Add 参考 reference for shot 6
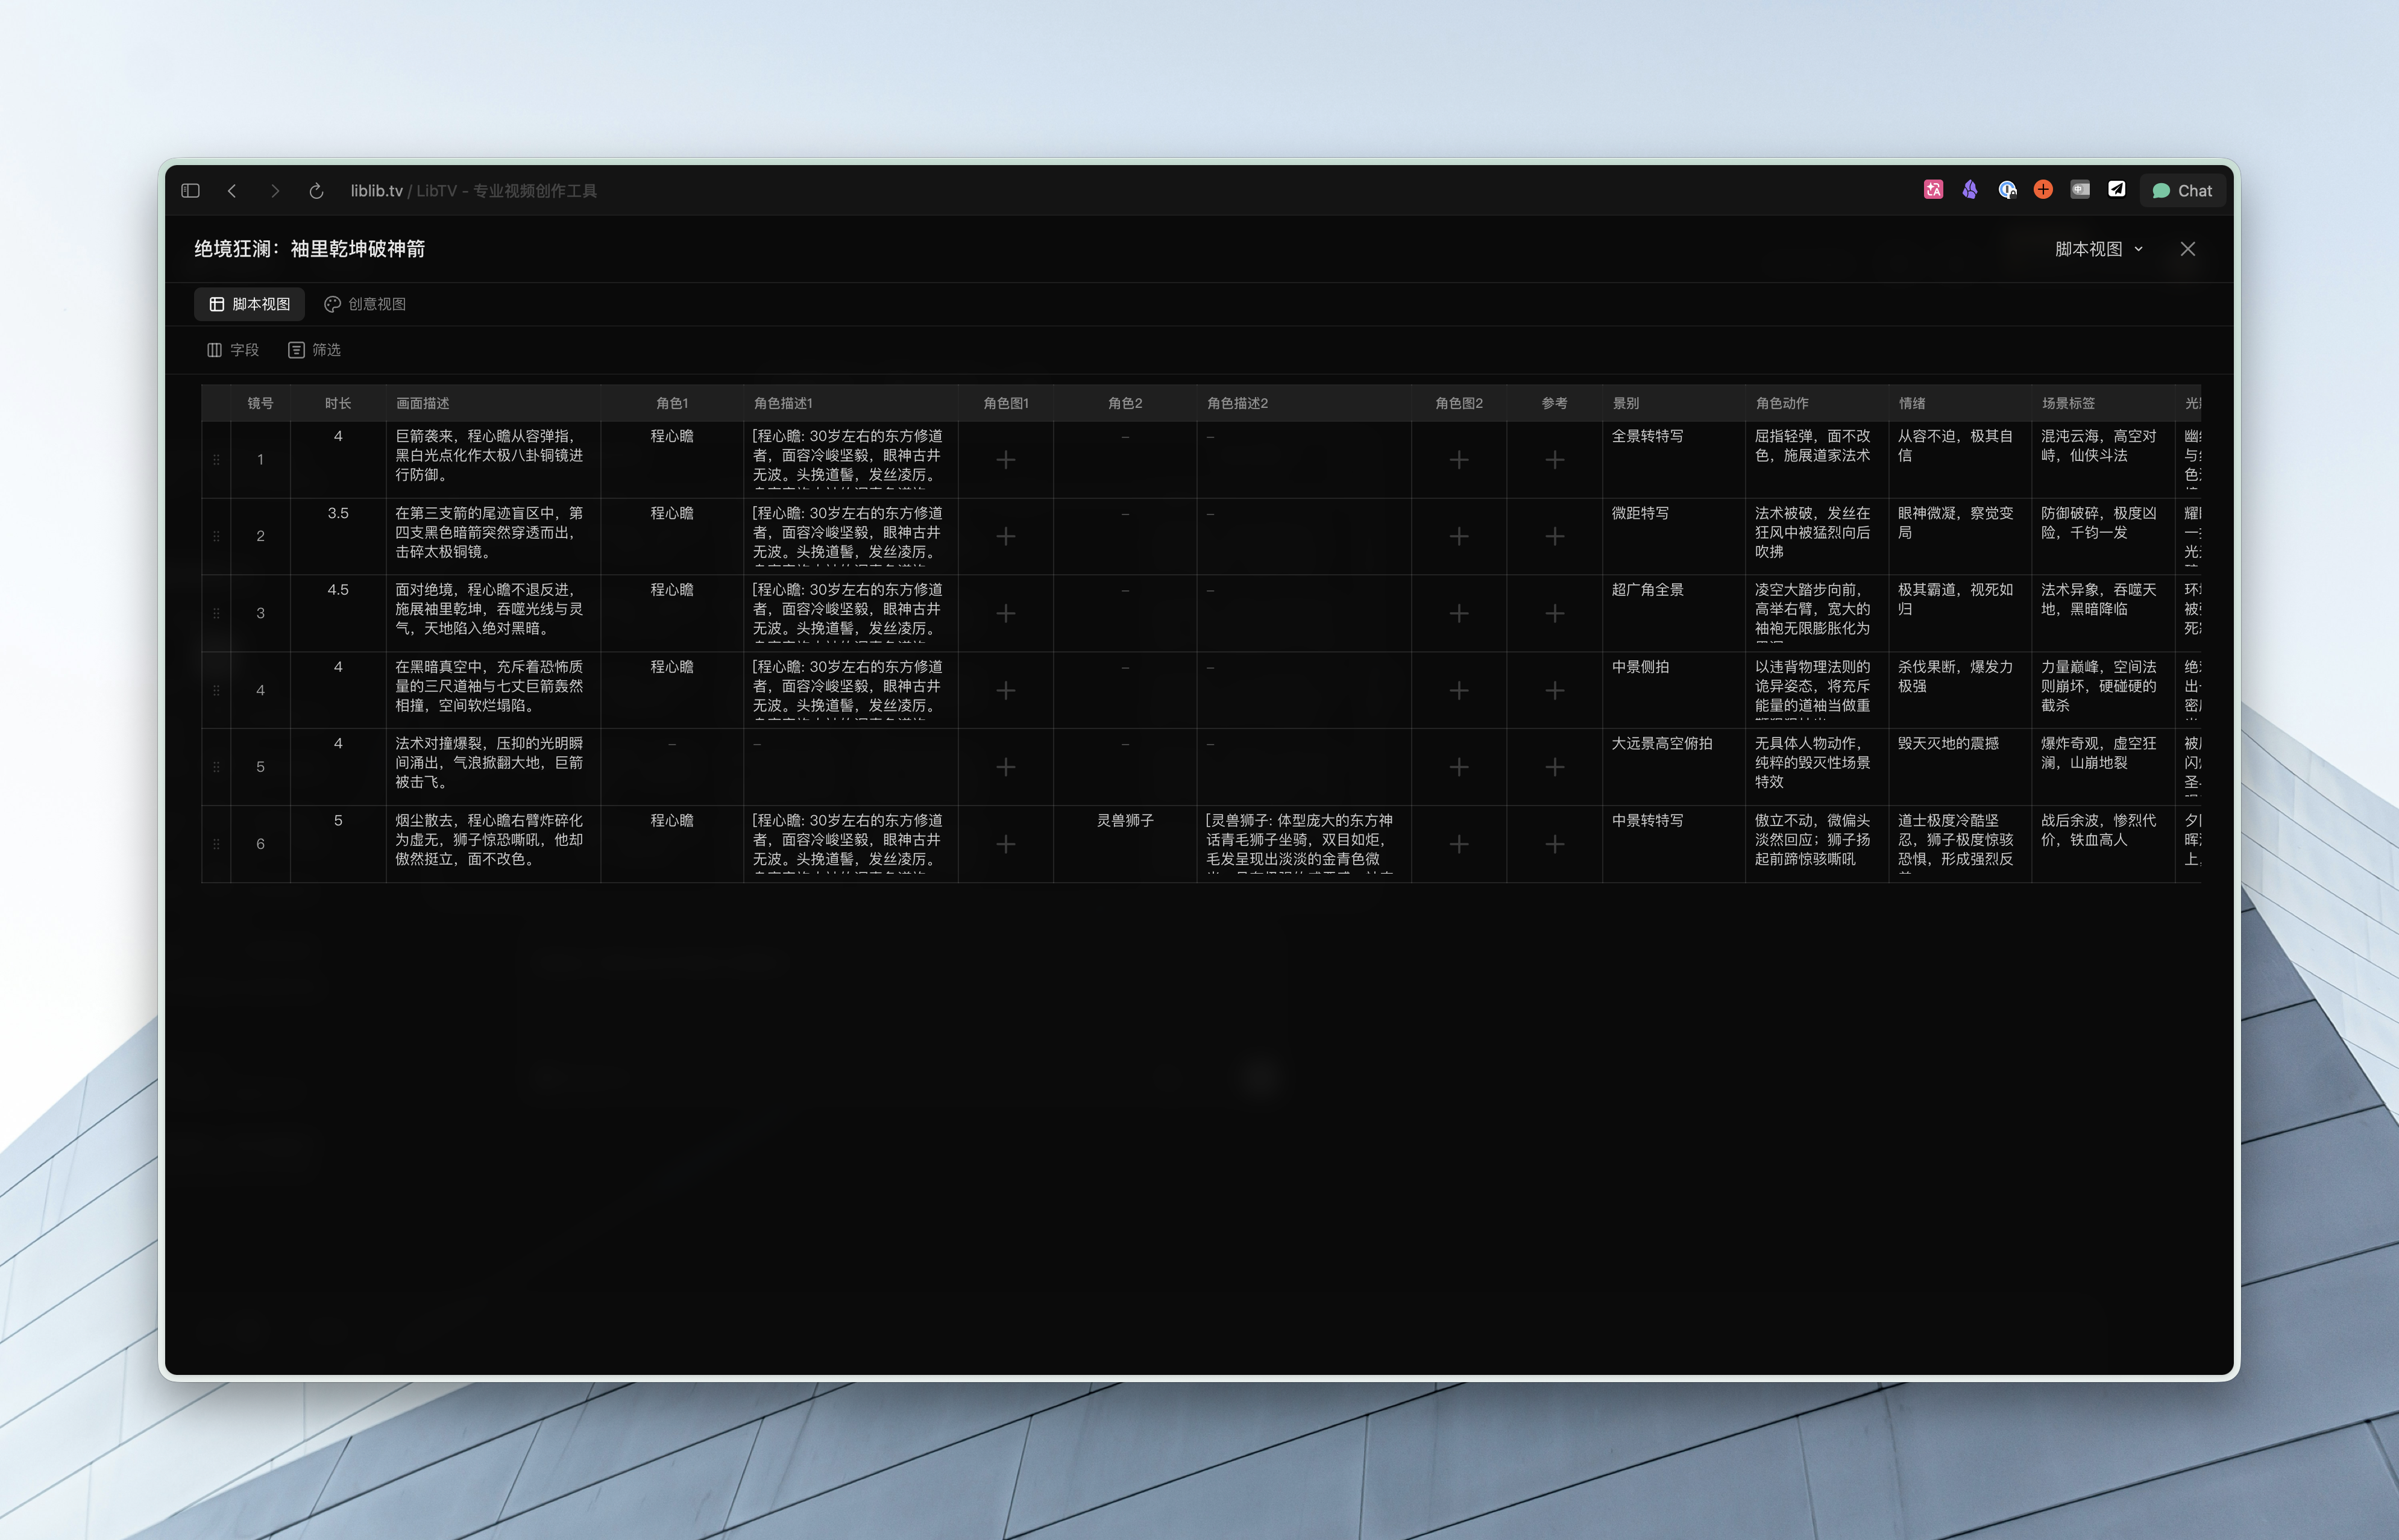 click(1554, 844)
